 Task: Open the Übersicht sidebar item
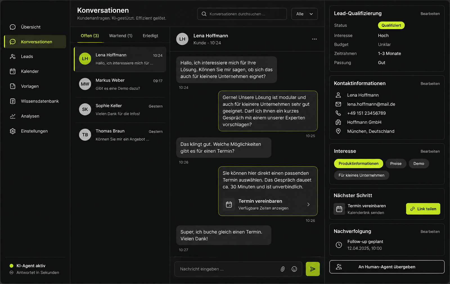(35, 27)
